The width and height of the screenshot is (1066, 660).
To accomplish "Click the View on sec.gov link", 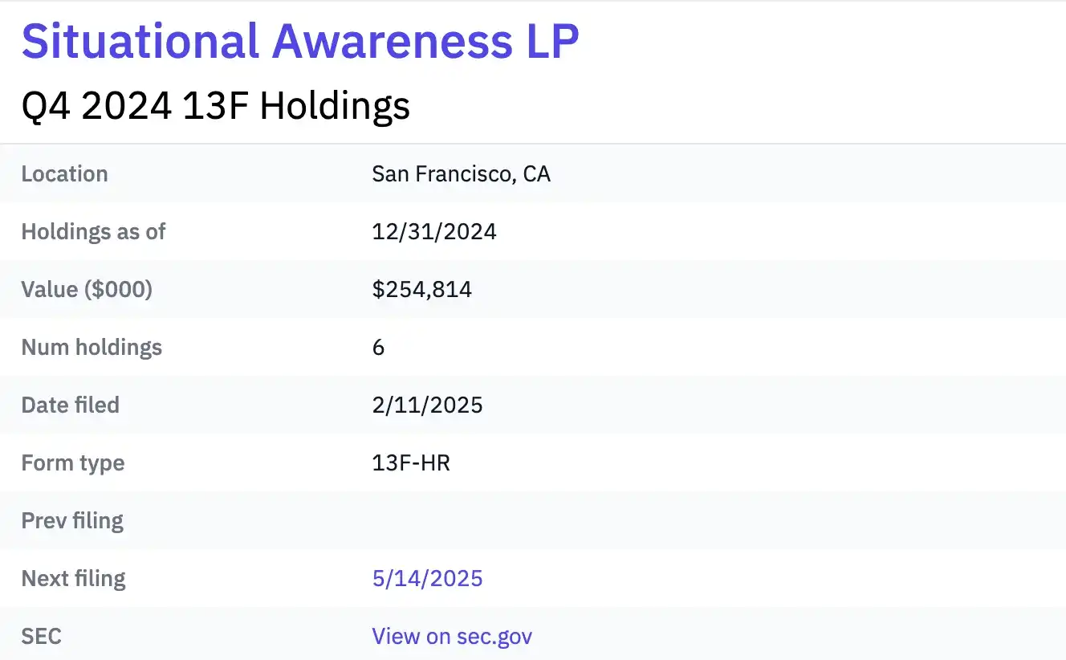I will 451,636.
